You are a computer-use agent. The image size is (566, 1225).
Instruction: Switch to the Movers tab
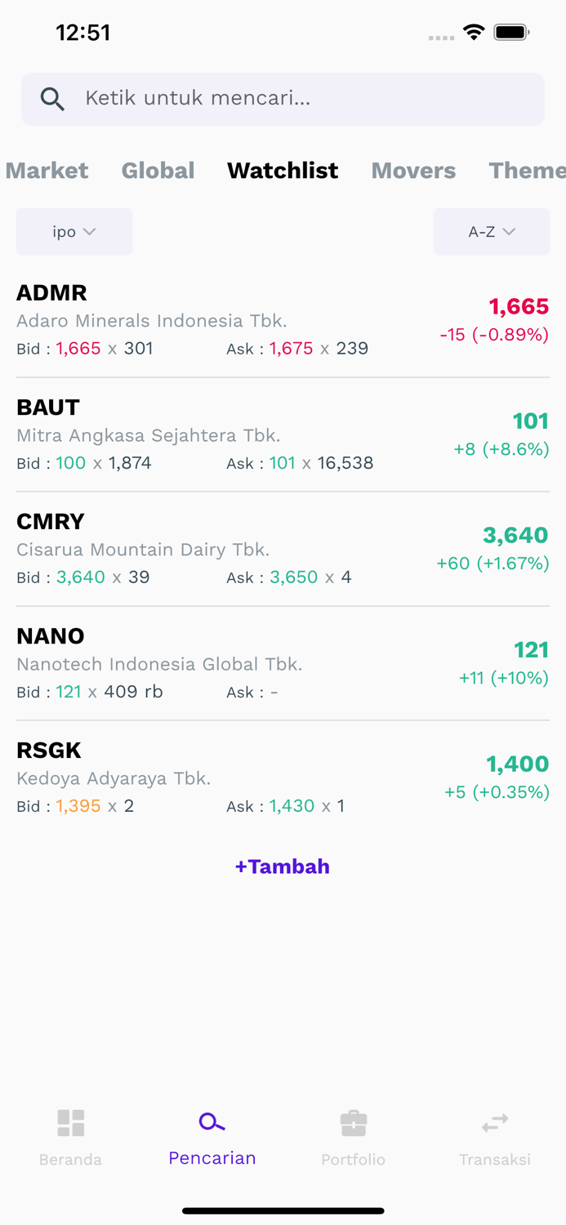click(x=413, y=171)
